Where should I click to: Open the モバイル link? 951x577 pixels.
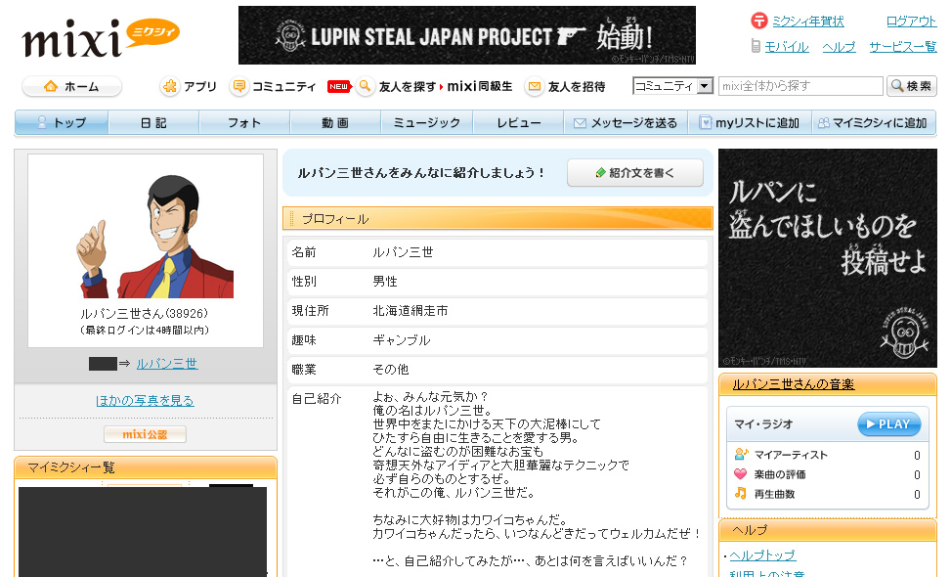click(x=787, y=47)
